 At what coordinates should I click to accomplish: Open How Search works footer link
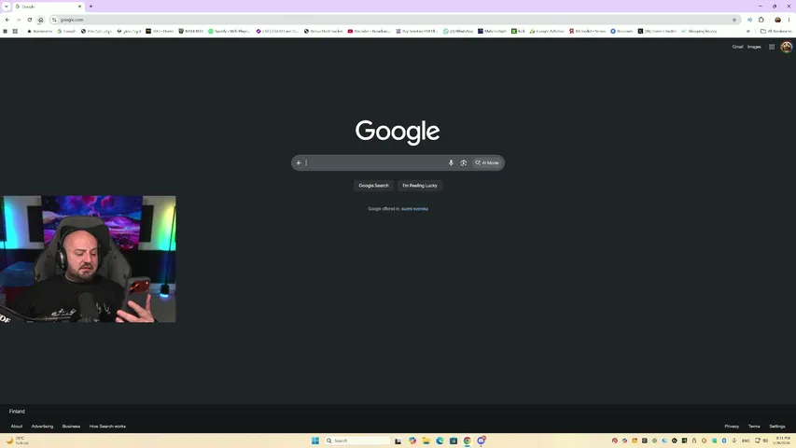pos(107,427)
